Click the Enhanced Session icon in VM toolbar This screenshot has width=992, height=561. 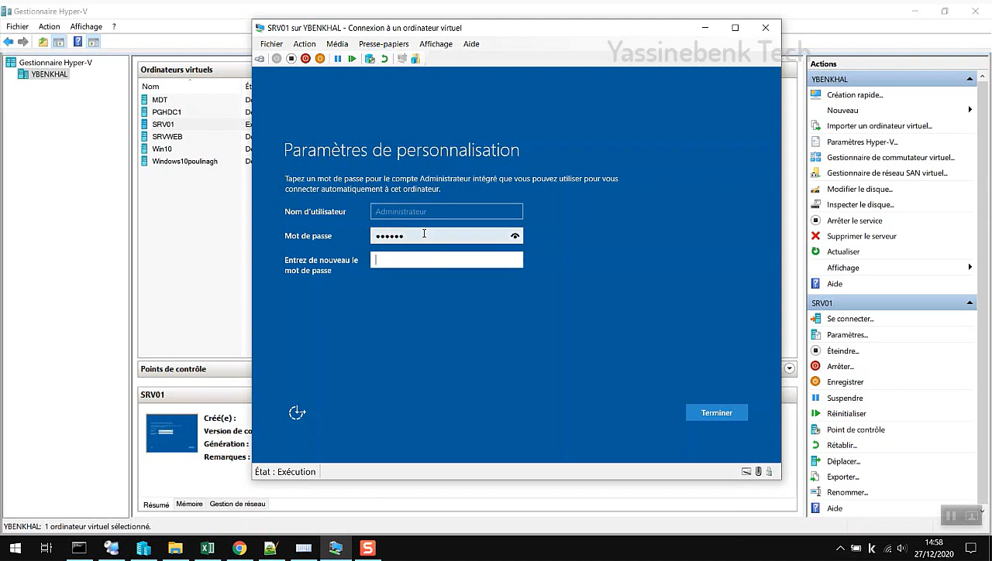click(x=401, y=59)
